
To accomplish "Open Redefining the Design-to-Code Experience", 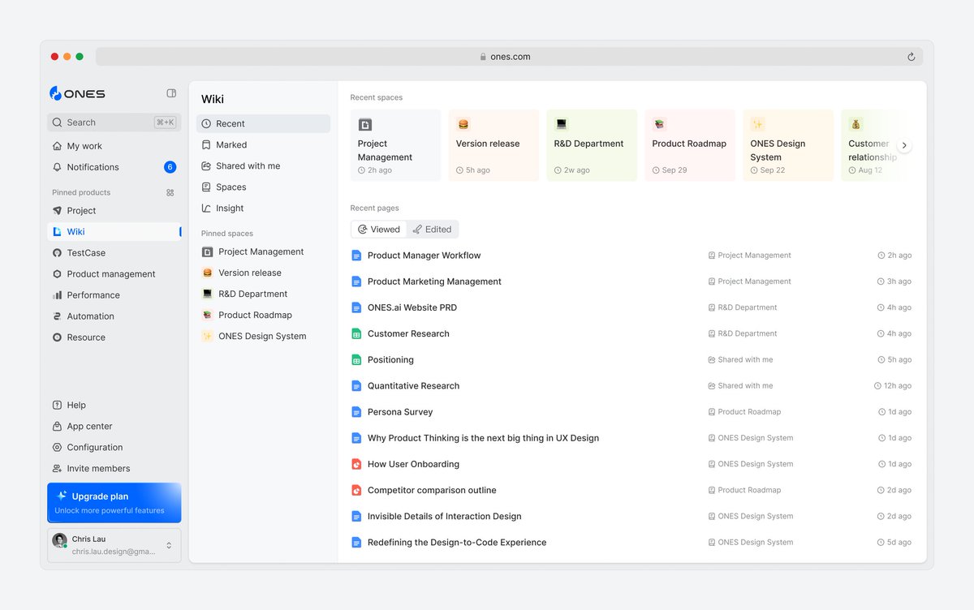I will point(457,542).
